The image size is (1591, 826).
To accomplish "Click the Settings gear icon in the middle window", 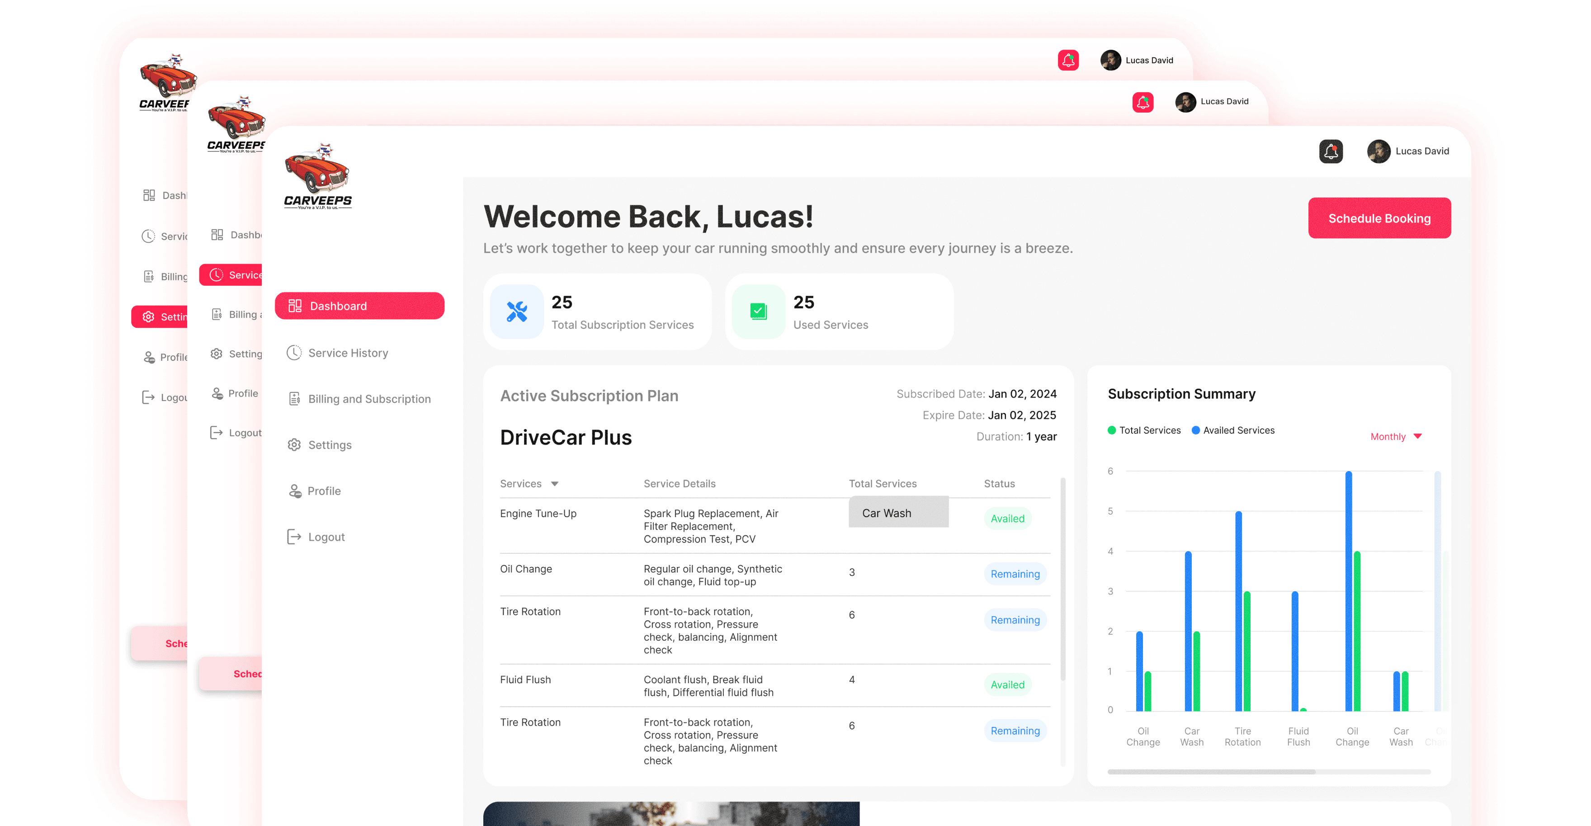I will tap(216, 354).
